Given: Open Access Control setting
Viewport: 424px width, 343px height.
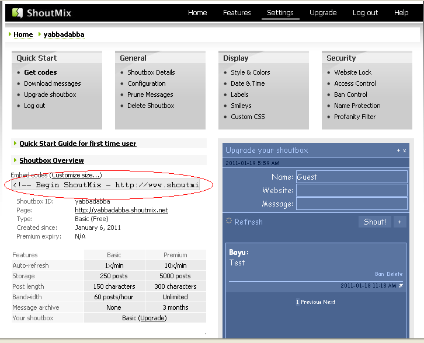Looking at the screenshot, I should (x=355, y=83).
